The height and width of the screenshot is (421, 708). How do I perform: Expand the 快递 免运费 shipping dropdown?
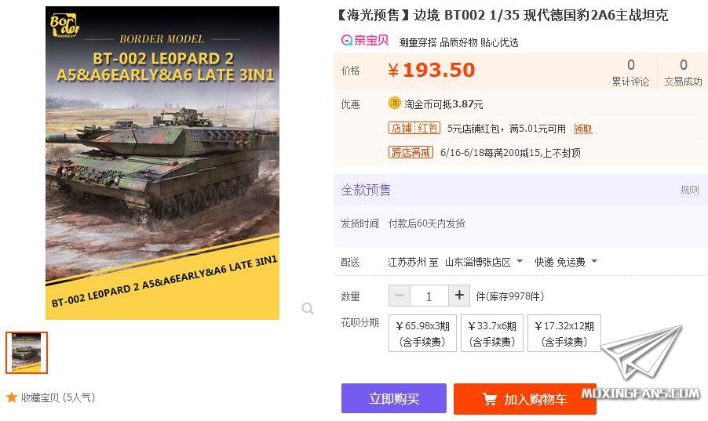(566, 262)
